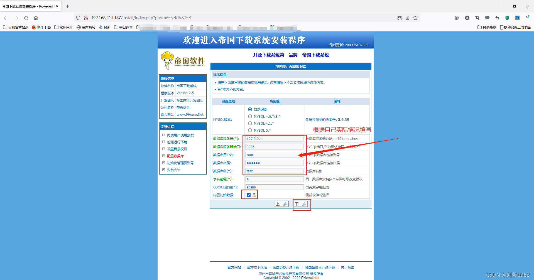The height and width of the screenshot is (280, 534).
Task: Open 关于帝国 footer link
Action: click(x=347, y=267)
